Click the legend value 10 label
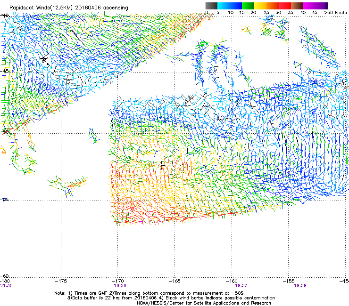The image size is (349, 306). pos(231,13)
